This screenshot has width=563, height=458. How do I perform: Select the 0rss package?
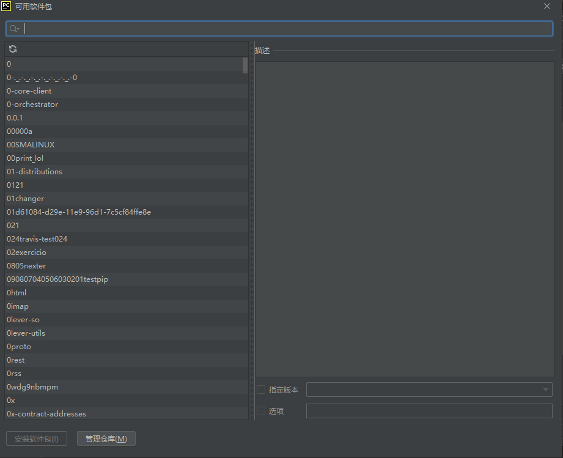pyautogui.click(x=127, y=374)
